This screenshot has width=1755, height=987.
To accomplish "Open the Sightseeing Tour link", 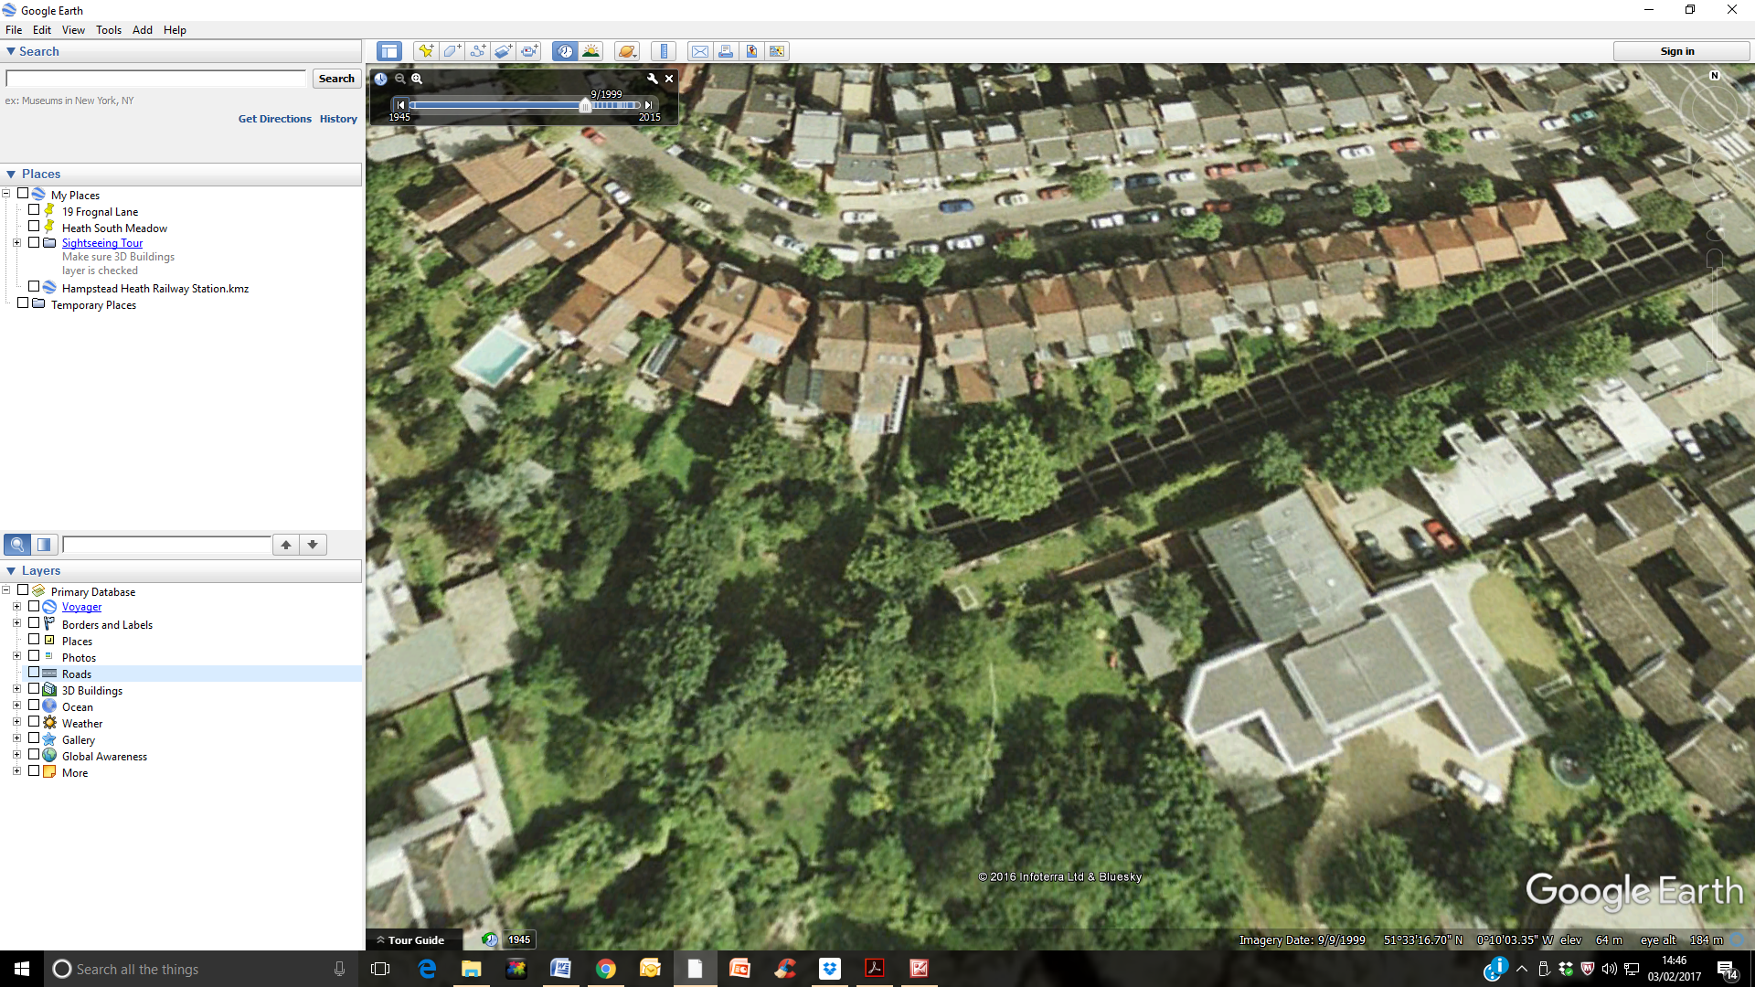I will tap(102, 243).
